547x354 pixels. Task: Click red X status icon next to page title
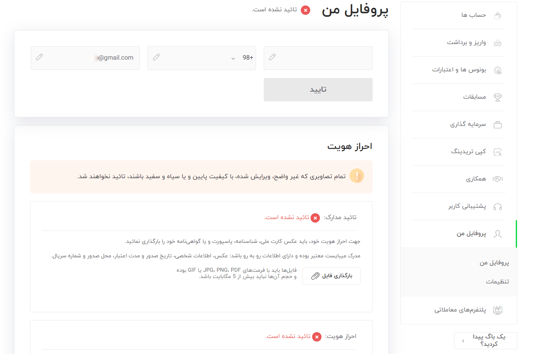click(305, 10)
